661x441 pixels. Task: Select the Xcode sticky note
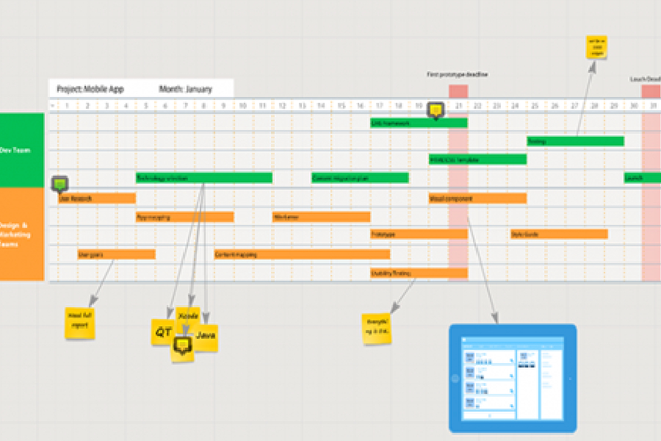(x=188, y=315)
